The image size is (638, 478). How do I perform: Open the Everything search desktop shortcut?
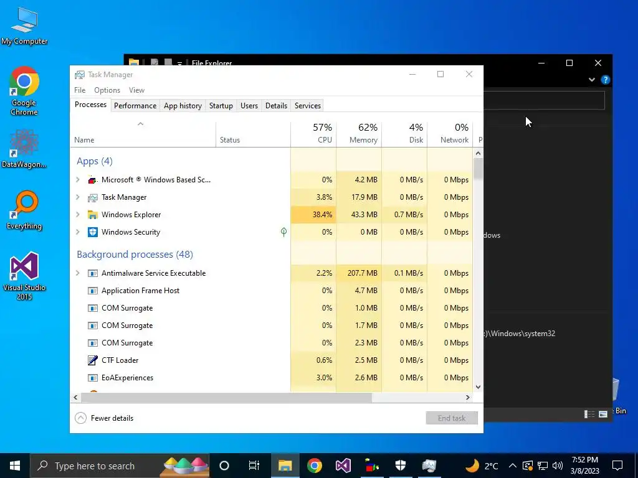(24, 210)
